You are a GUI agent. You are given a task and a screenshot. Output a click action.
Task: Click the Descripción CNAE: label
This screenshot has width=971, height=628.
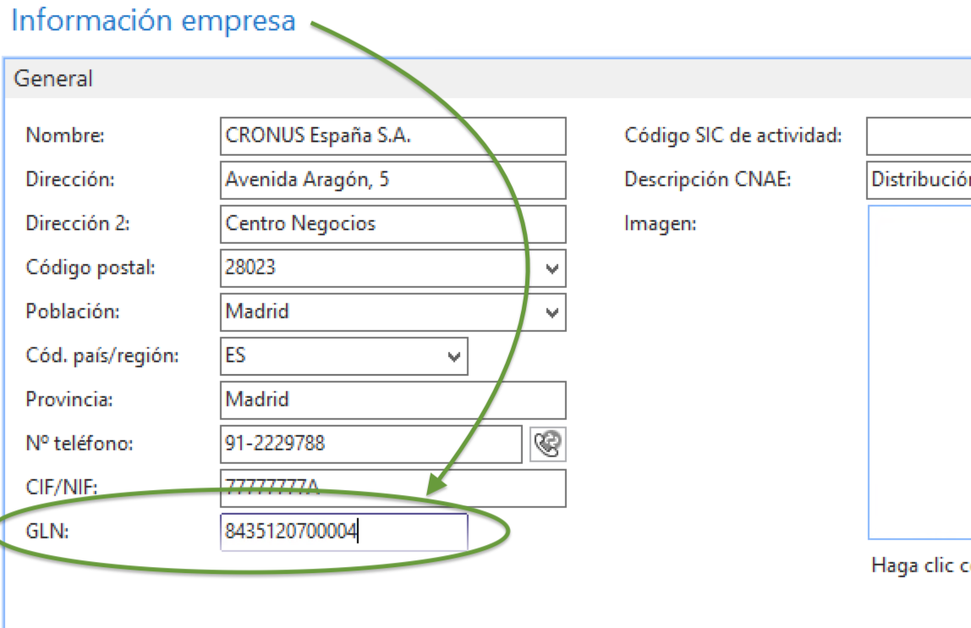pyautogui.click(x=708, y=179)
